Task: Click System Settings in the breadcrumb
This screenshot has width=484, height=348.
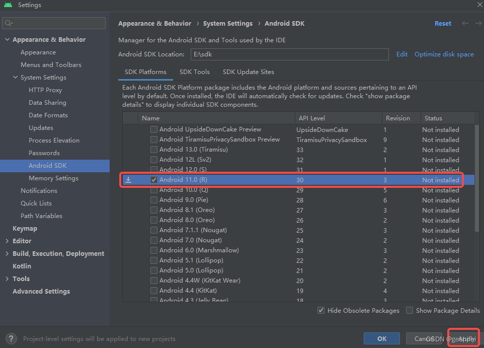Action: [x=228, y=24]
